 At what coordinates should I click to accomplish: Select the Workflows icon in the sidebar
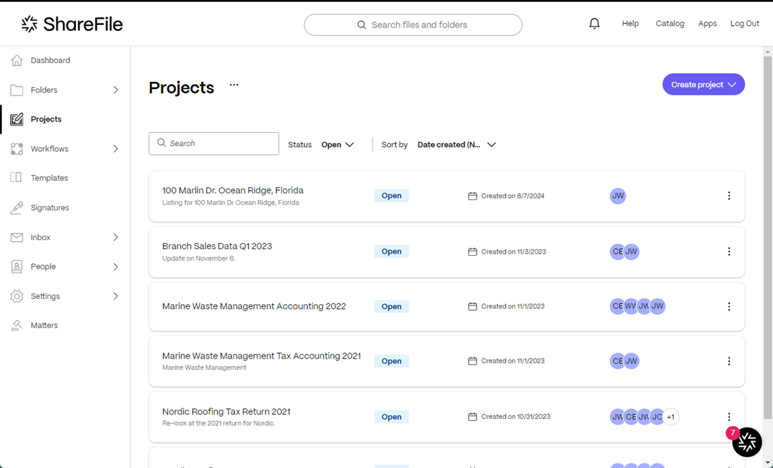click(x=16, y=148)
